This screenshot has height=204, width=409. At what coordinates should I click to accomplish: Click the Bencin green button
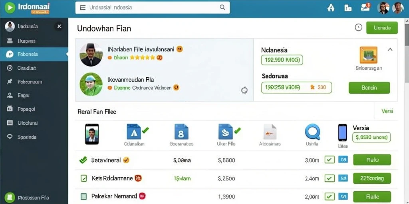pos(369,88)
